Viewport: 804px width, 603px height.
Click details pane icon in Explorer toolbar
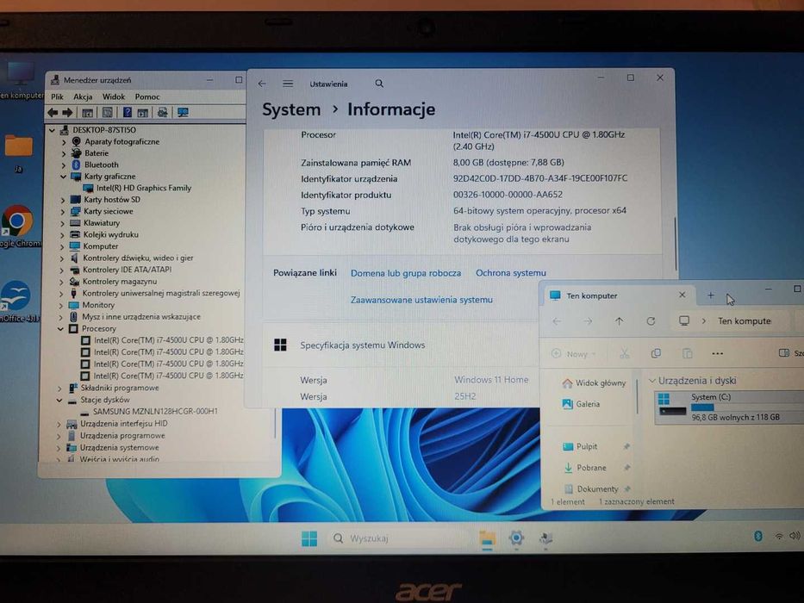(x=783, y=353)
